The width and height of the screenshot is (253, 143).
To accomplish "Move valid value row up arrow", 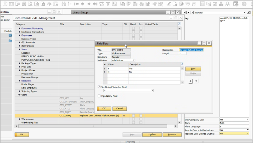I will coord(196,81).
